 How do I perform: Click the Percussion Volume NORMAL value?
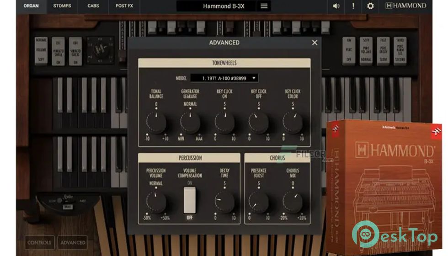pos(156,183)
